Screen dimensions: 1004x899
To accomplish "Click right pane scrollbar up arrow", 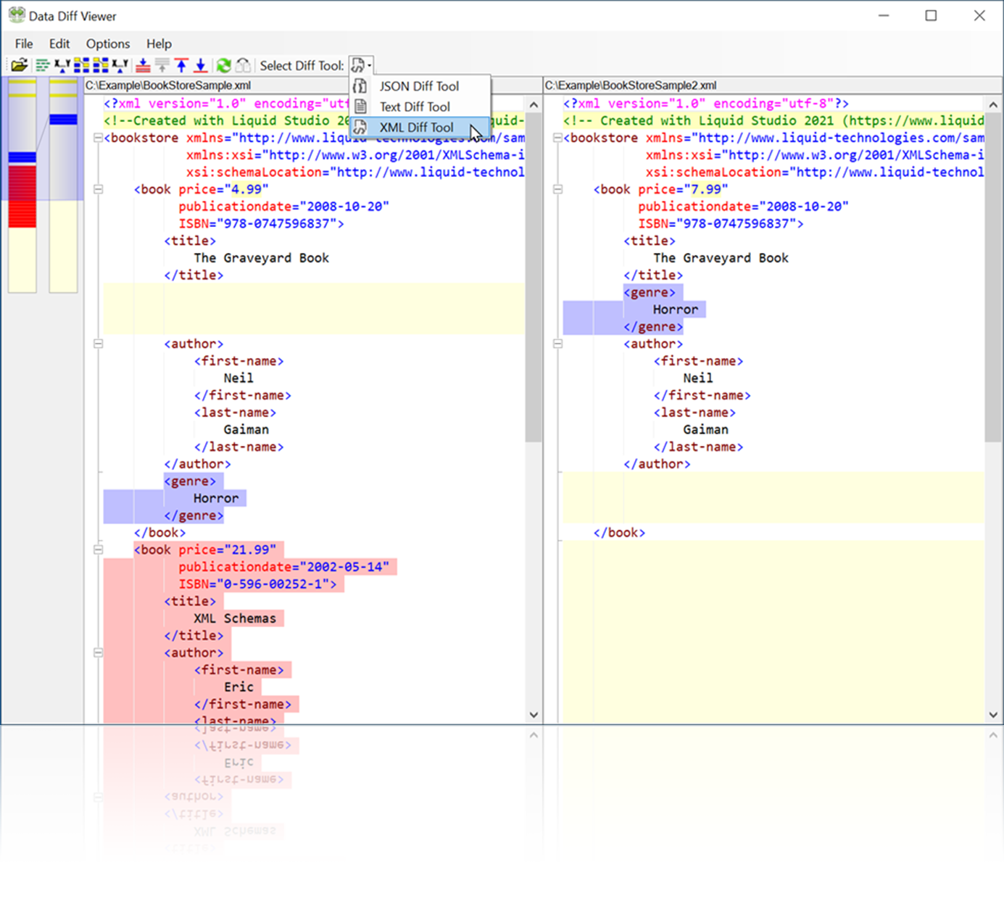I will [x=993, y=104].
